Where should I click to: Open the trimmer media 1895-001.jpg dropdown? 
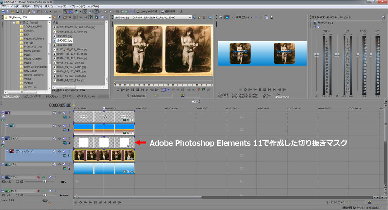tap(190, 18)
